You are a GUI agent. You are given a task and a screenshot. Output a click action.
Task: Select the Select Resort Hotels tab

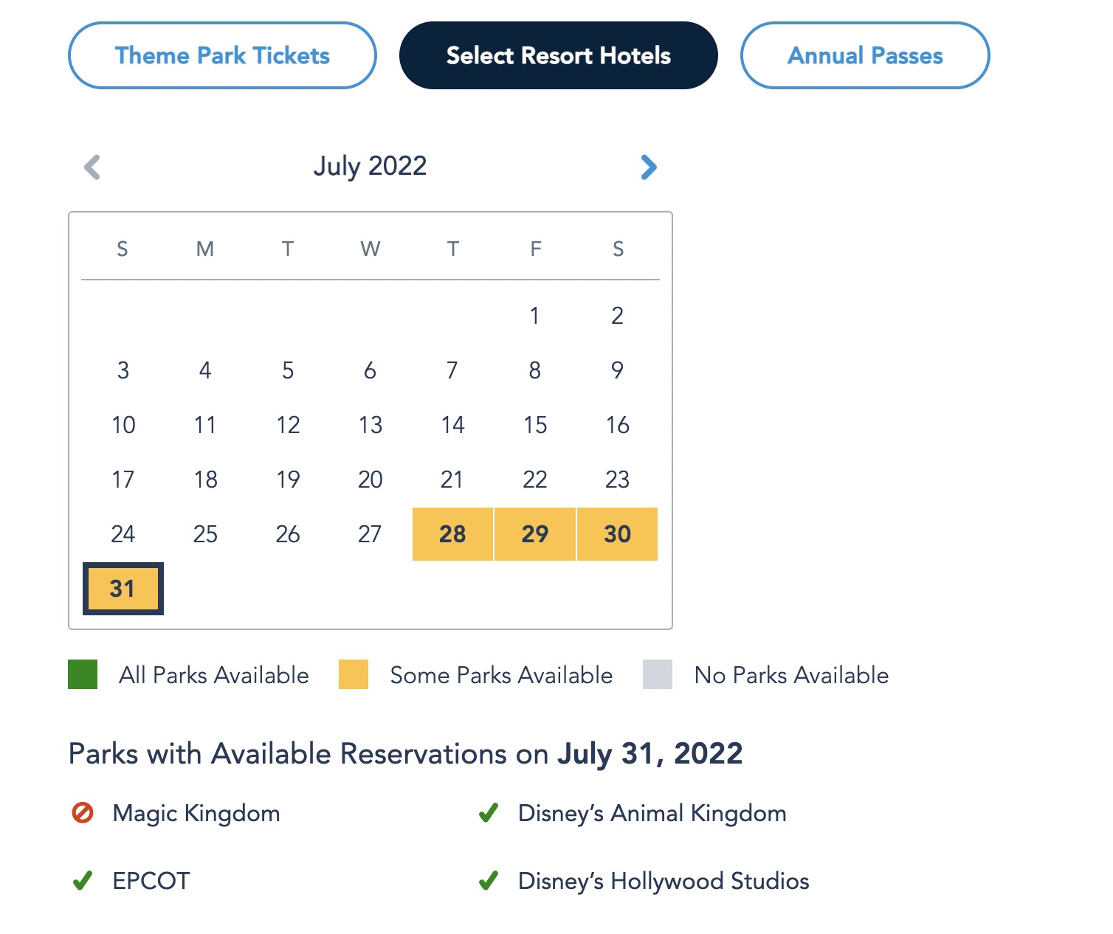tap(558, 55)
